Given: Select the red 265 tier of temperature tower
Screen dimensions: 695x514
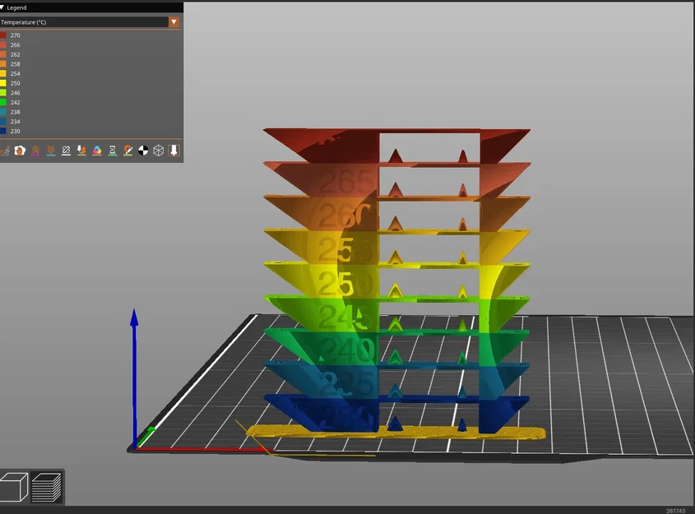Looking at the screenshot, I should (345, 181).
